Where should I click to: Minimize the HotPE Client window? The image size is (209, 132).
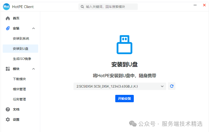pyautogui.click(x=195, y=5)
